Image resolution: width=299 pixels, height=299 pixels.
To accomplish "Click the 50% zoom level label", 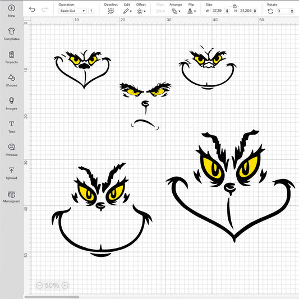I will (x=52, y=286).
